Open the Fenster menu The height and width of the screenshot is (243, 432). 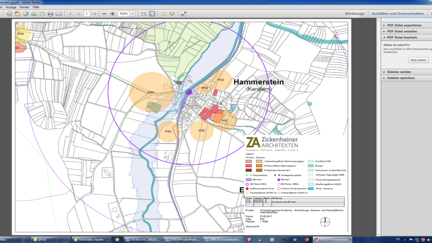point(24,7)
